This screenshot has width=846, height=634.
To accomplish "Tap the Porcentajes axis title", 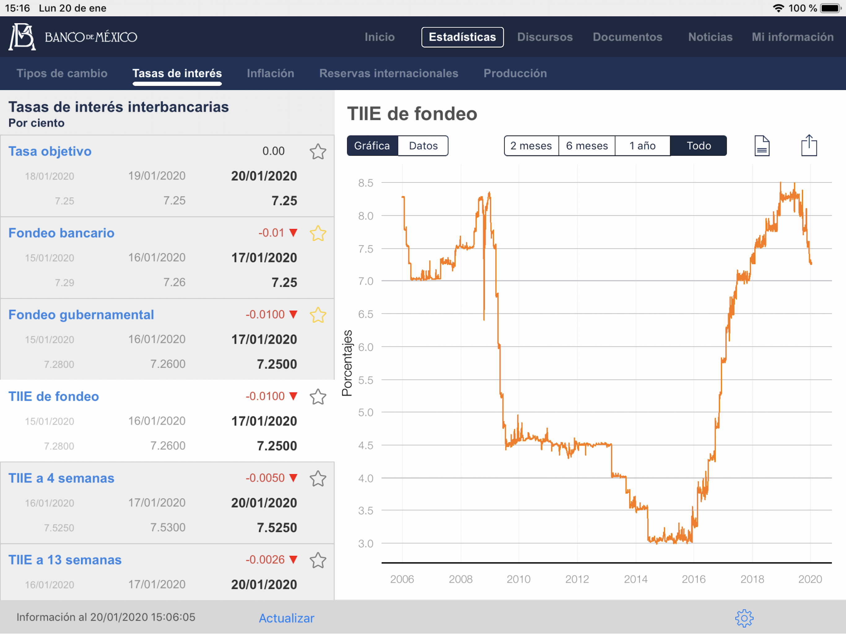I will coord(347,363).
